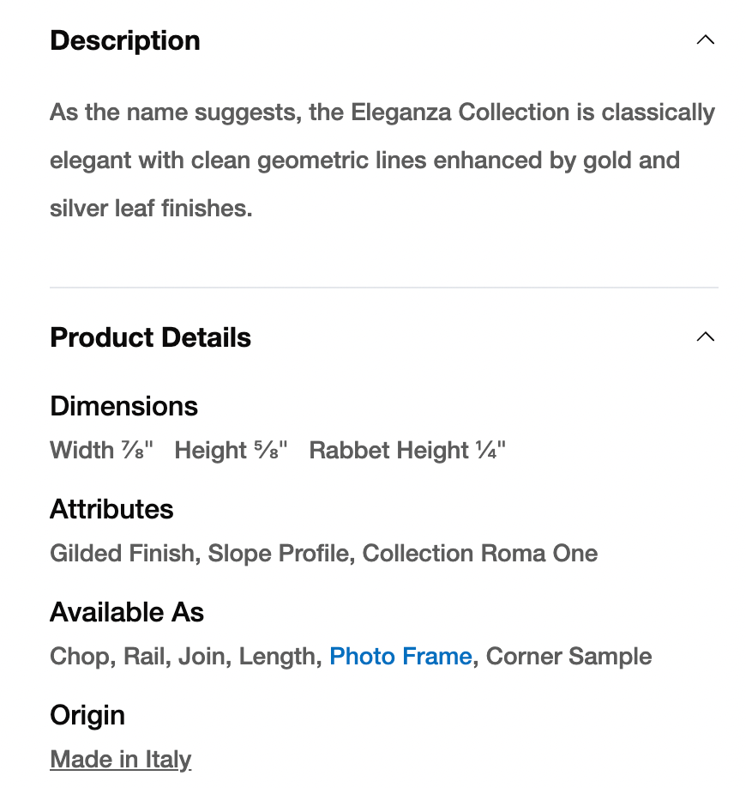746x788 pixels.
Task: Click the Dimensions subheading
Action: [x=123, y=406]
